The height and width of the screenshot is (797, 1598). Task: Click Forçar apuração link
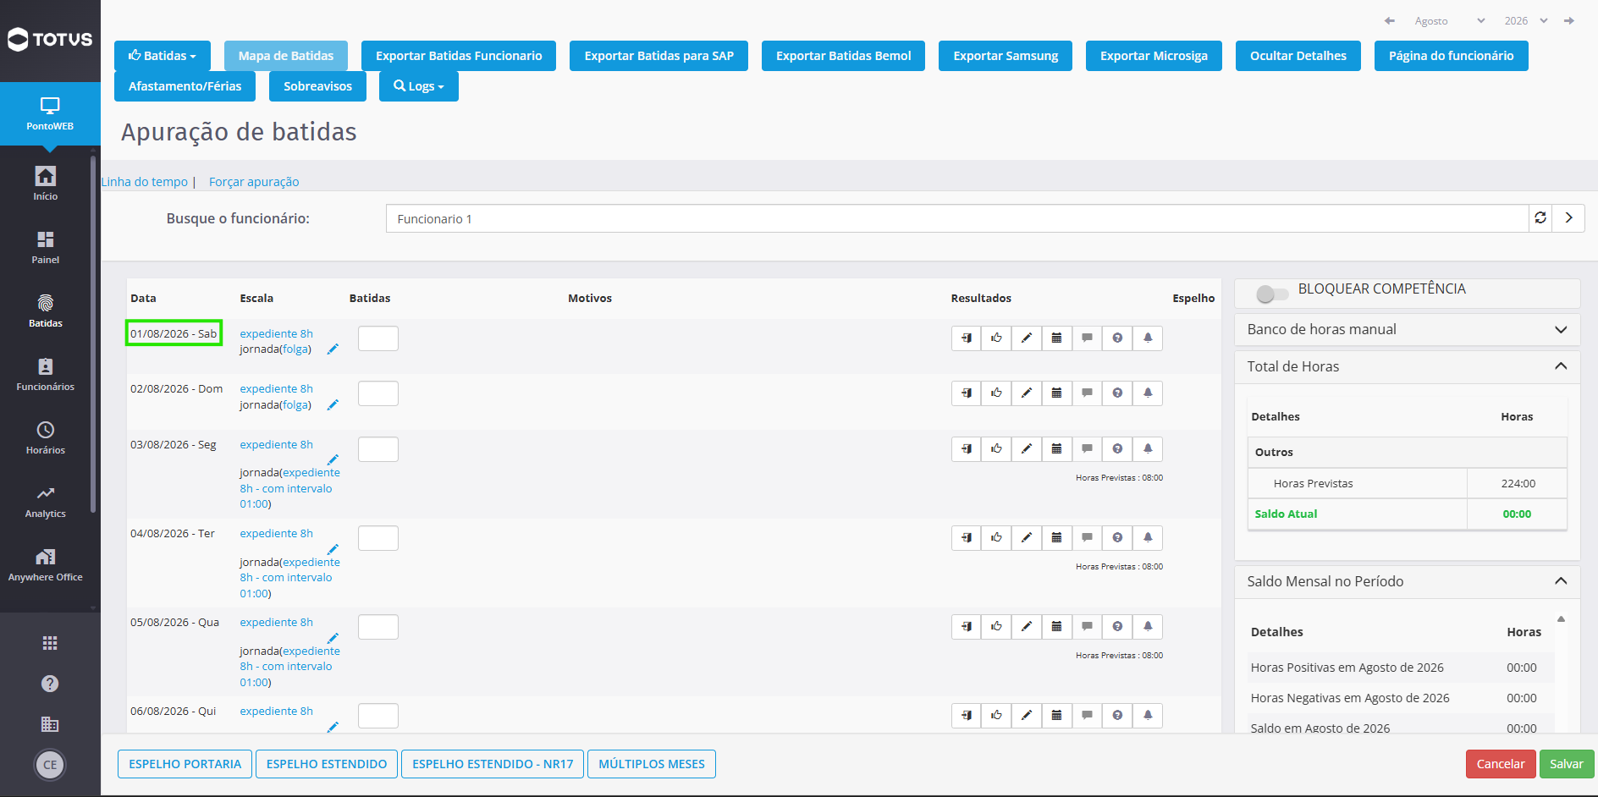[x=254, y=182]
